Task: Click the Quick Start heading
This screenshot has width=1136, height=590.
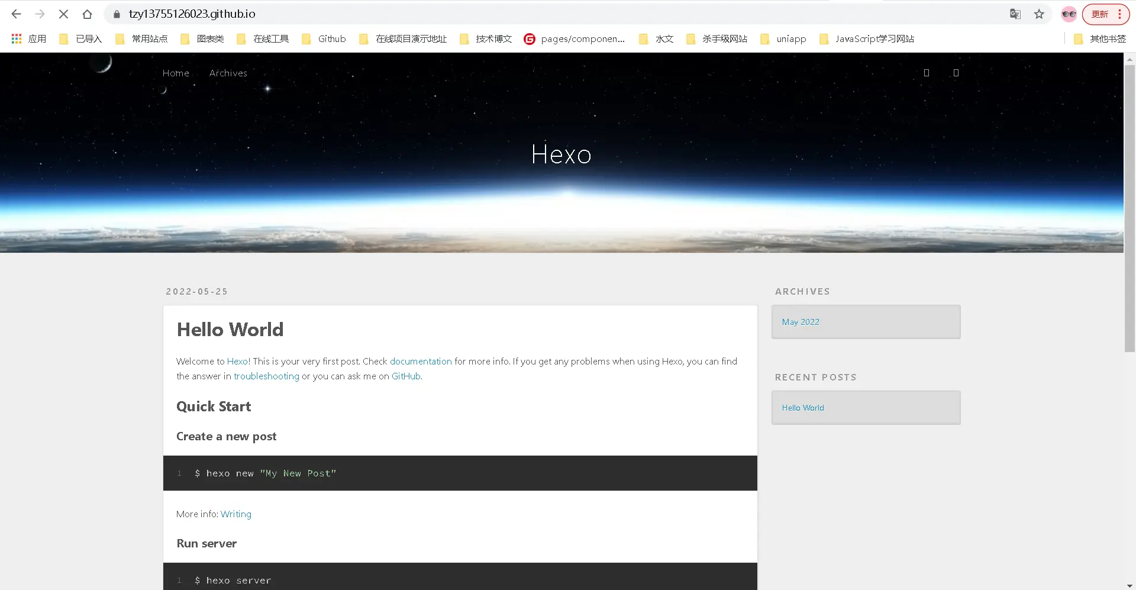Action: click(214, 407)
